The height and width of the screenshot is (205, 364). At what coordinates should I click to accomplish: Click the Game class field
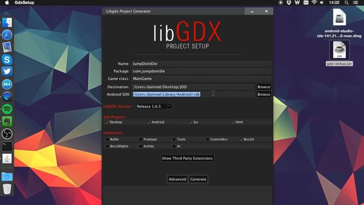tap(201, 79)
